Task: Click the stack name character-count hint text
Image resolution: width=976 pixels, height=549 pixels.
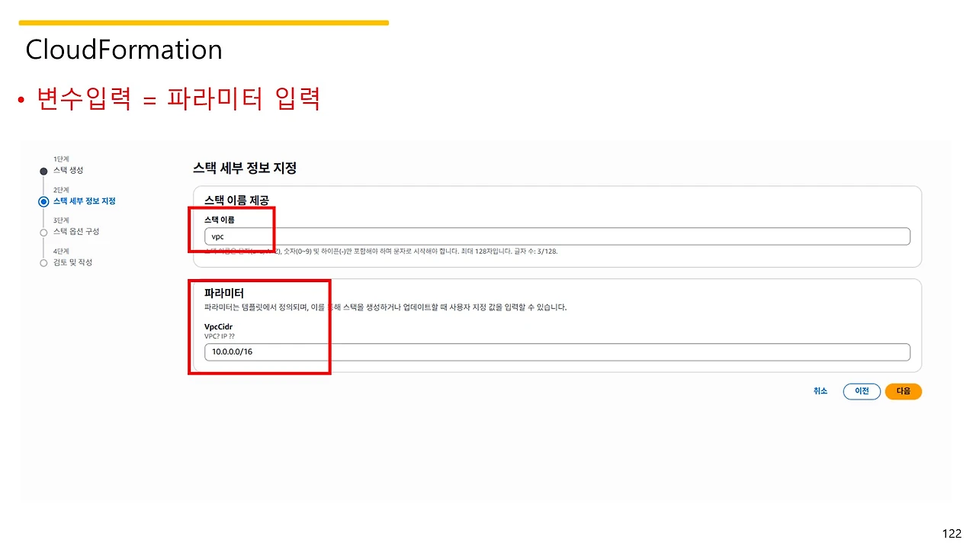Action: point(380,251)
